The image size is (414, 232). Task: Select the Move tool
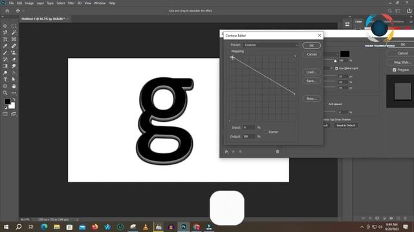(x=5, y=26)
